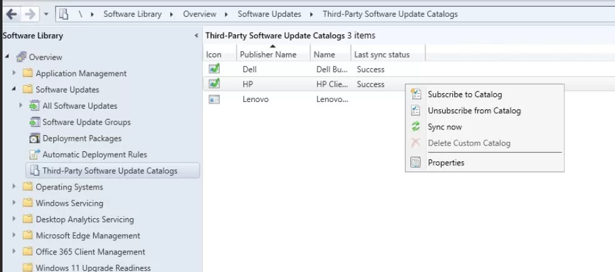Image resolution: width=615 pixels, height=272 pixels.
Task: Open breadcrumb arrow after Software Library
Action: [172, 14]
